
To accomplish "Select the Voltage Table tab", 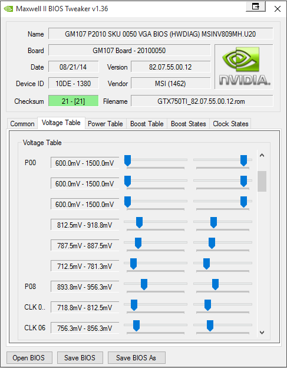I will click(61, 123).
